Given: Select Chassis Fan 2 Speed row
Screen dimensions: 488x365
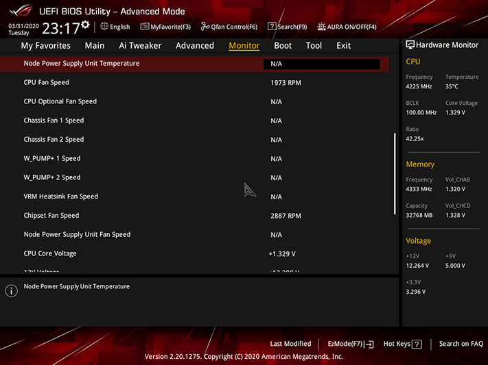Looking at the screenshot, I should coord(194,140).
